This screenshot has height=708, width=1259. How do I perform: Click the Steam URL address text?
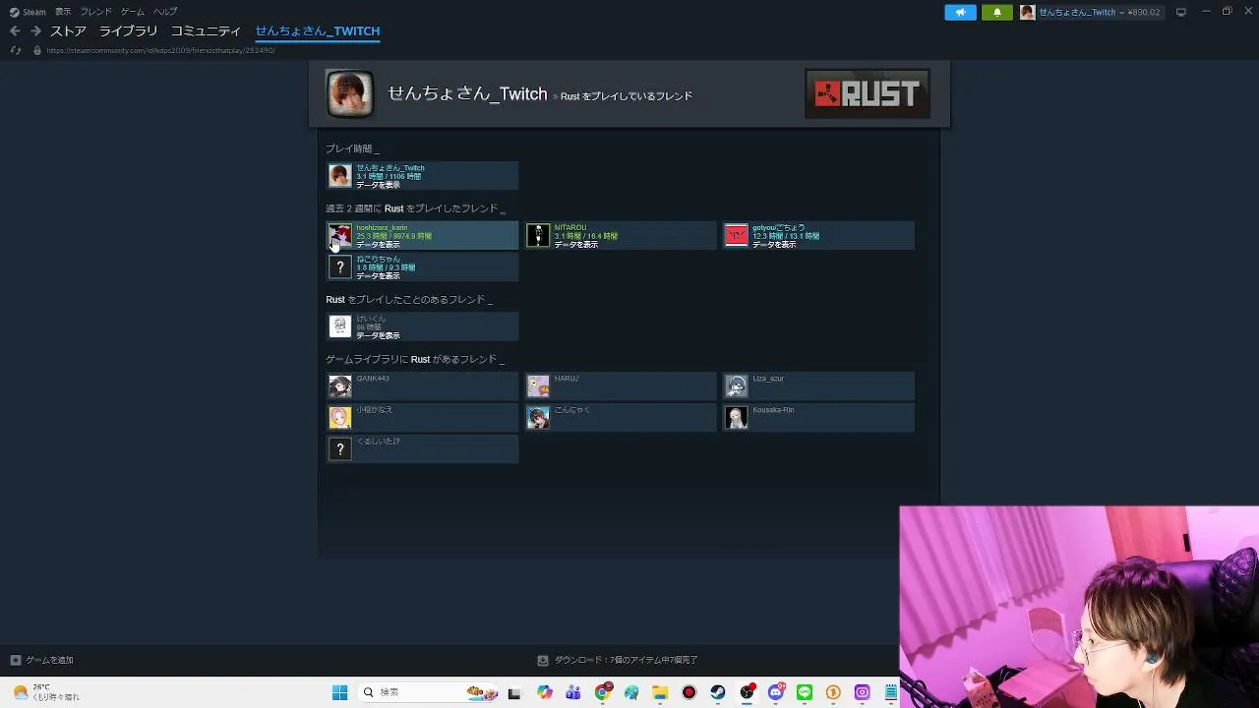point(160,50)
